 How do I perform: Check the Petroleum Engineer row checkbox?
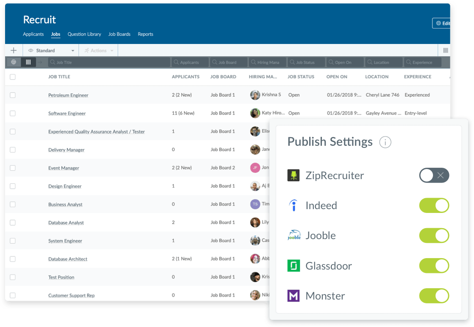point(13,95)
